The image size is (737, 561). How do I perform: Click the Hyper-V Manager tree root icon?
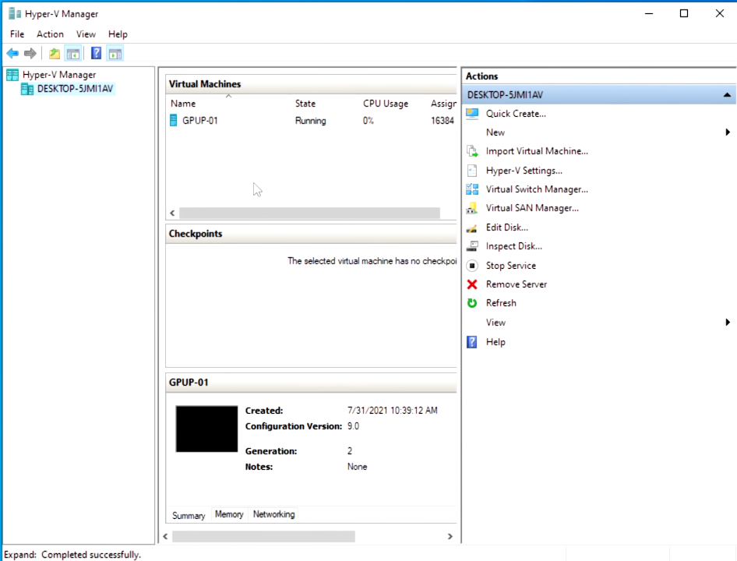(x=12, y=75)
